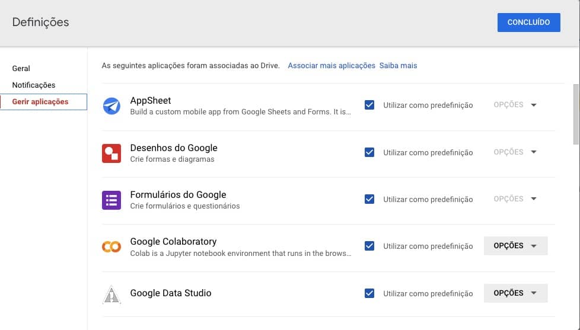Screen dimensions: 580x330
Task: Click the vertical scrollbar thumb
Action: click(576, 114)
